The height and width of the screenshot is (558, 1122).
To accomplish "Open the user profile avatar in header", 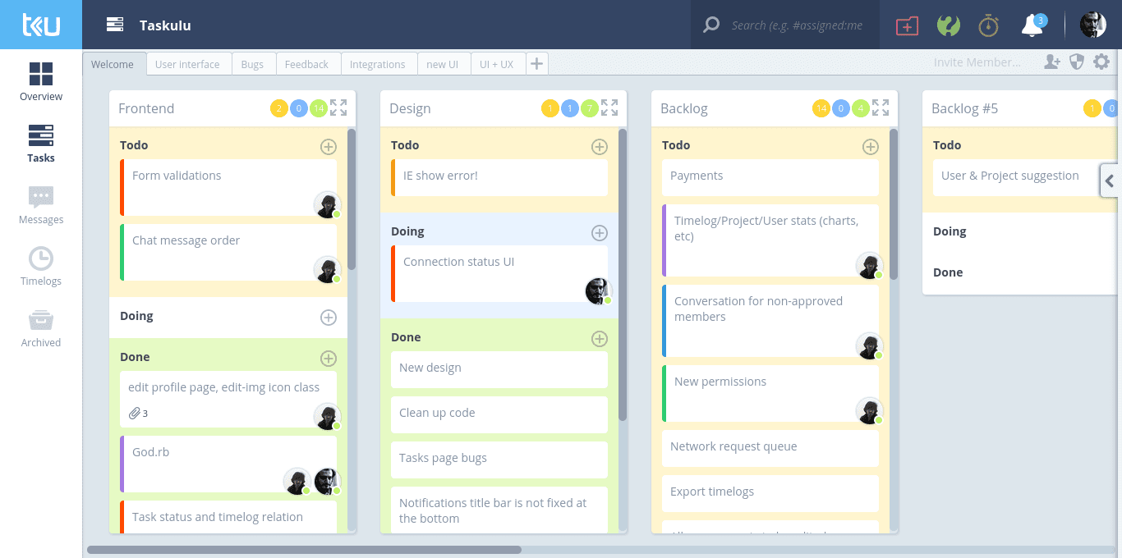I will pos(1092,25).
